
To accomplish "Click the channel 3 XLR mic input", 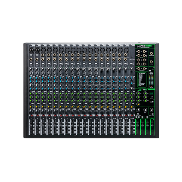I will [x=43, y=50].
